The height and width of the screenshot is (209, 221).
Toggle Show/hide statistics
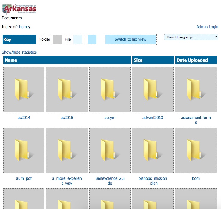[19, 52]
